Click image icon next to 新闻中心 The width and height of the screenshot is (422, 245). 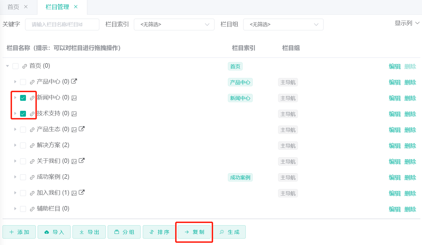coord(74,98)
